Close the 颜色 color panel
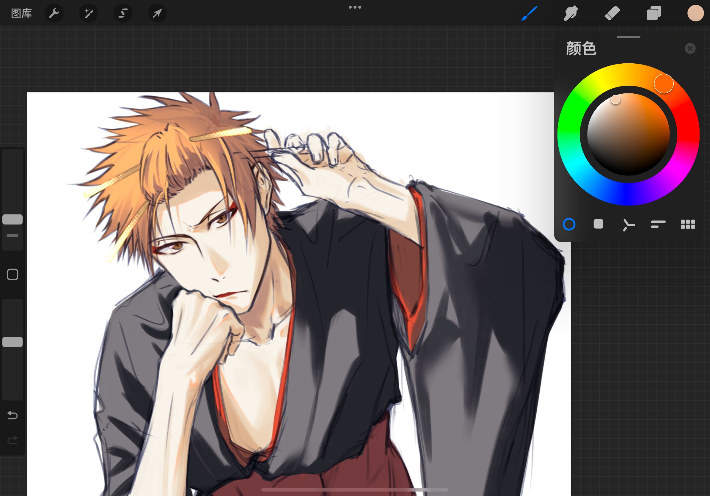Image resolution: width=710 pixels, height=496 pixels. 690,48
